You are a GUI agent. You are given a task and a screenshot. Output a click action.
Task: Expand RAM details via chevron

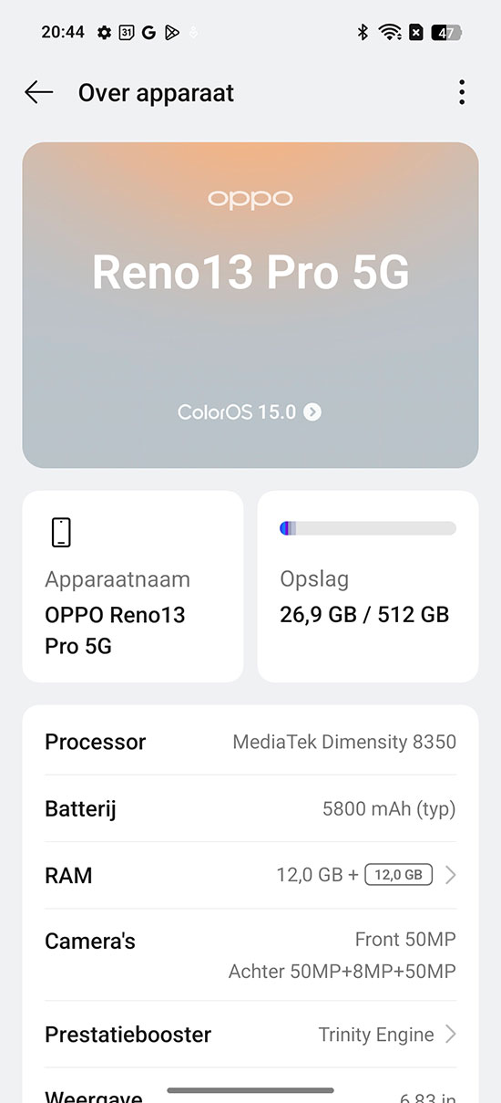(450, 876)
